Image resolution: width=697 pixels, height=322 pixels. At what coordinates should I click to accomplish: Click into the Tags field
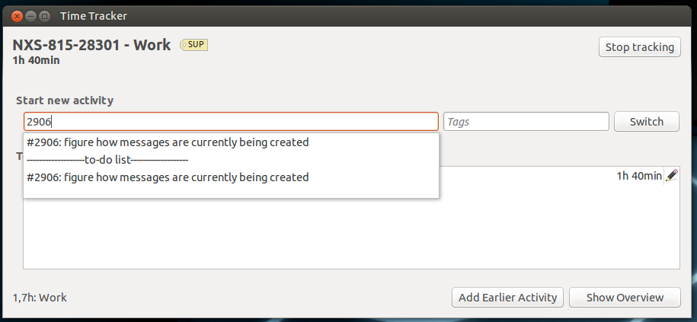[526, 122]
